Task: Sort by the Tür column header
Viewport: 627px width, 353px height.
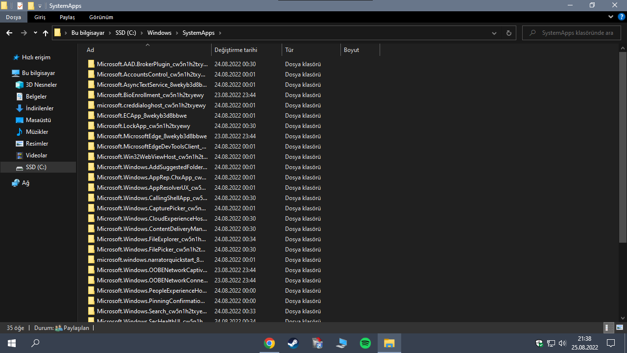Action: point(312,50)
